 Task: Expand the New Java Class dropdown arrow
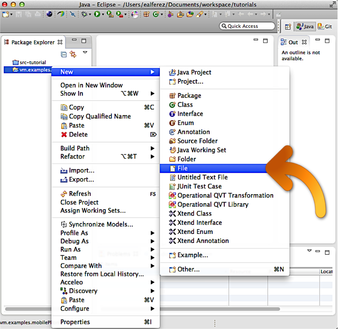[162, 15]
